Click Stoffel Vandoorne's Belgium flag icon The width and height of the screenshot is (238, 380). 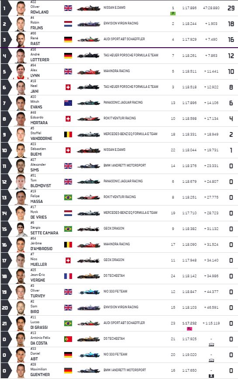68,134
